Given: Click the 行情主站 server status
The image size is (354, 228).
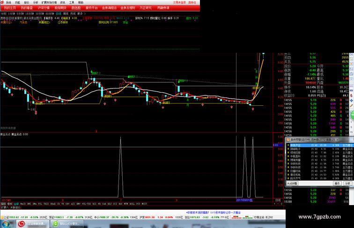Looking at the screenshot, I should 264,217.
